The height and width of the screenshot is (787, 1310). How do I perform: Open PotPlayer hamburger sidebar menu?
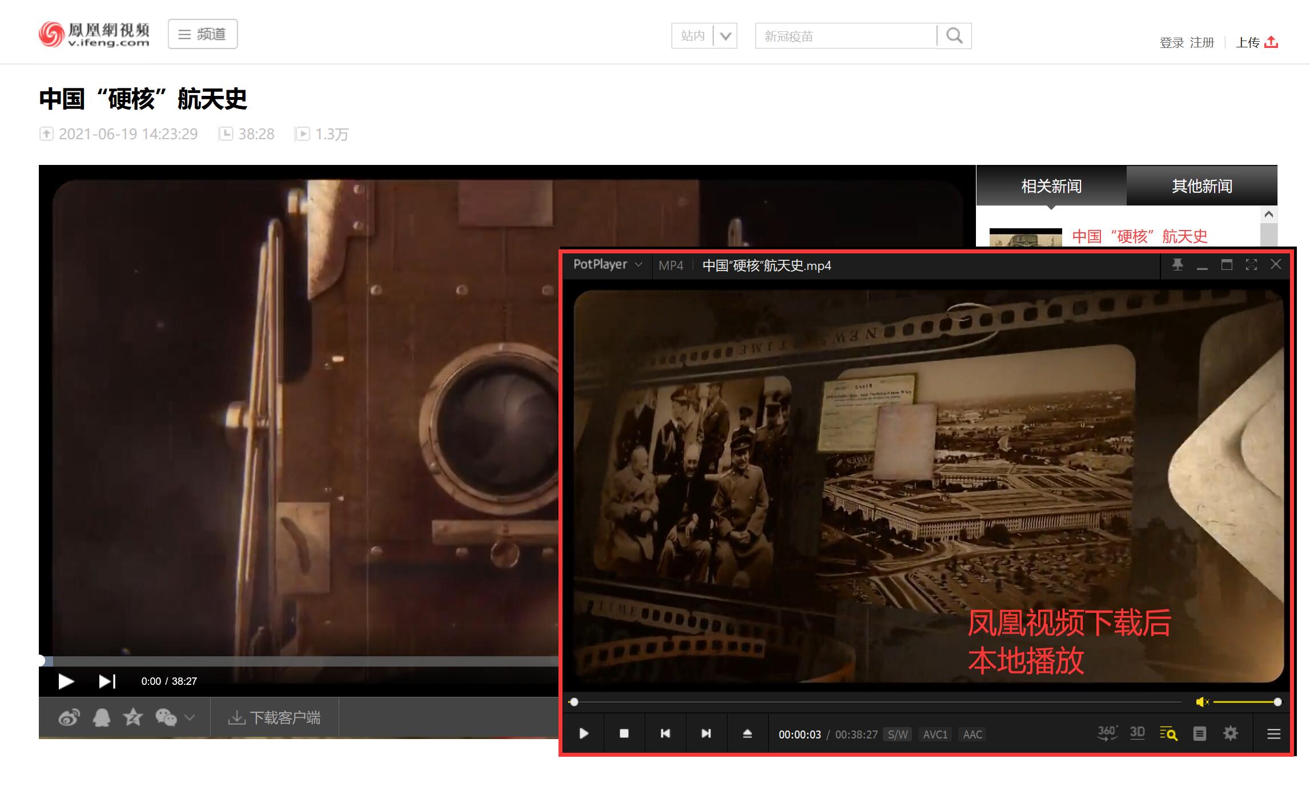[1273, 734]
